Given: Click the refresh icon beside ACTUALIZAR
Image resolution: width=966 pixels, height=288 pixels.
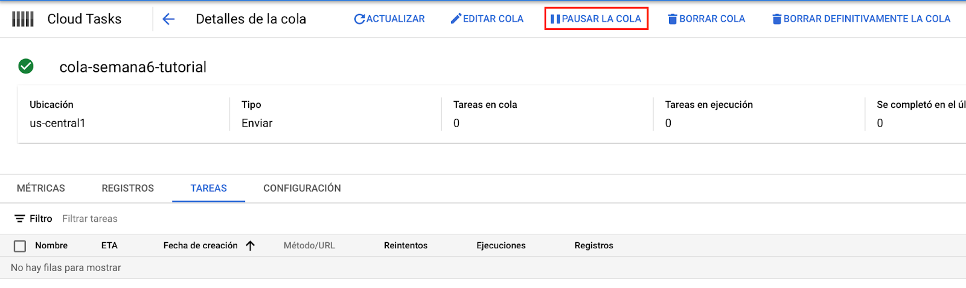Looking at the screenshot, I should [359, 19].
